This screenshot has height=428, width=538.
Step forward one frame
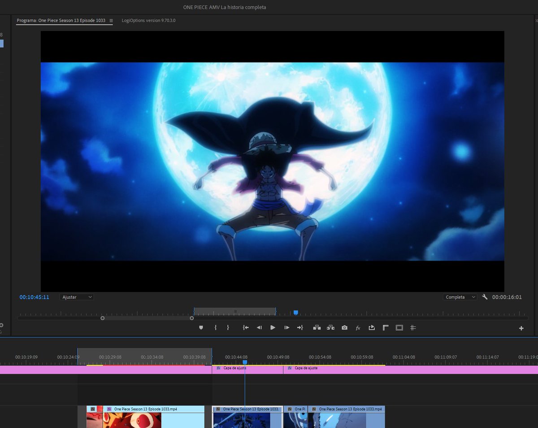coord(286,328)
